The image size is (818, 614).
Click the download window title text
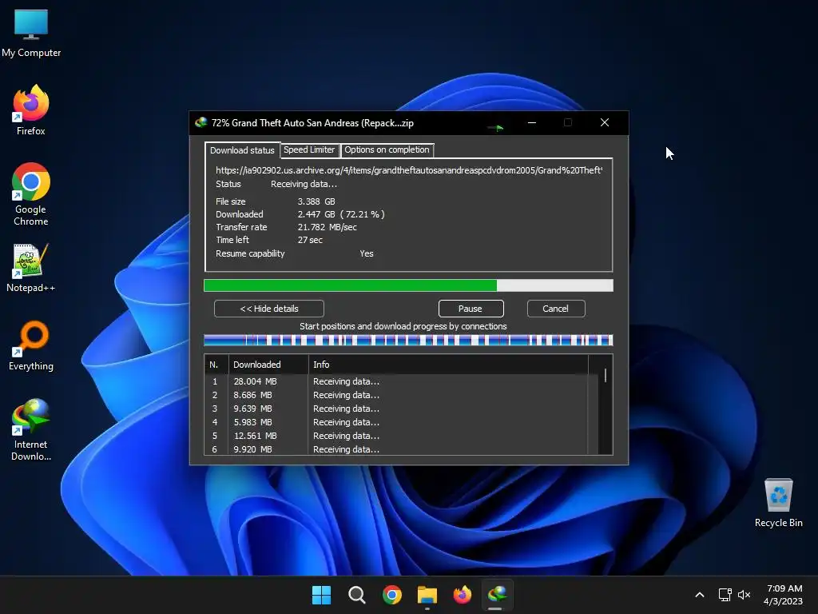(312, 123)
